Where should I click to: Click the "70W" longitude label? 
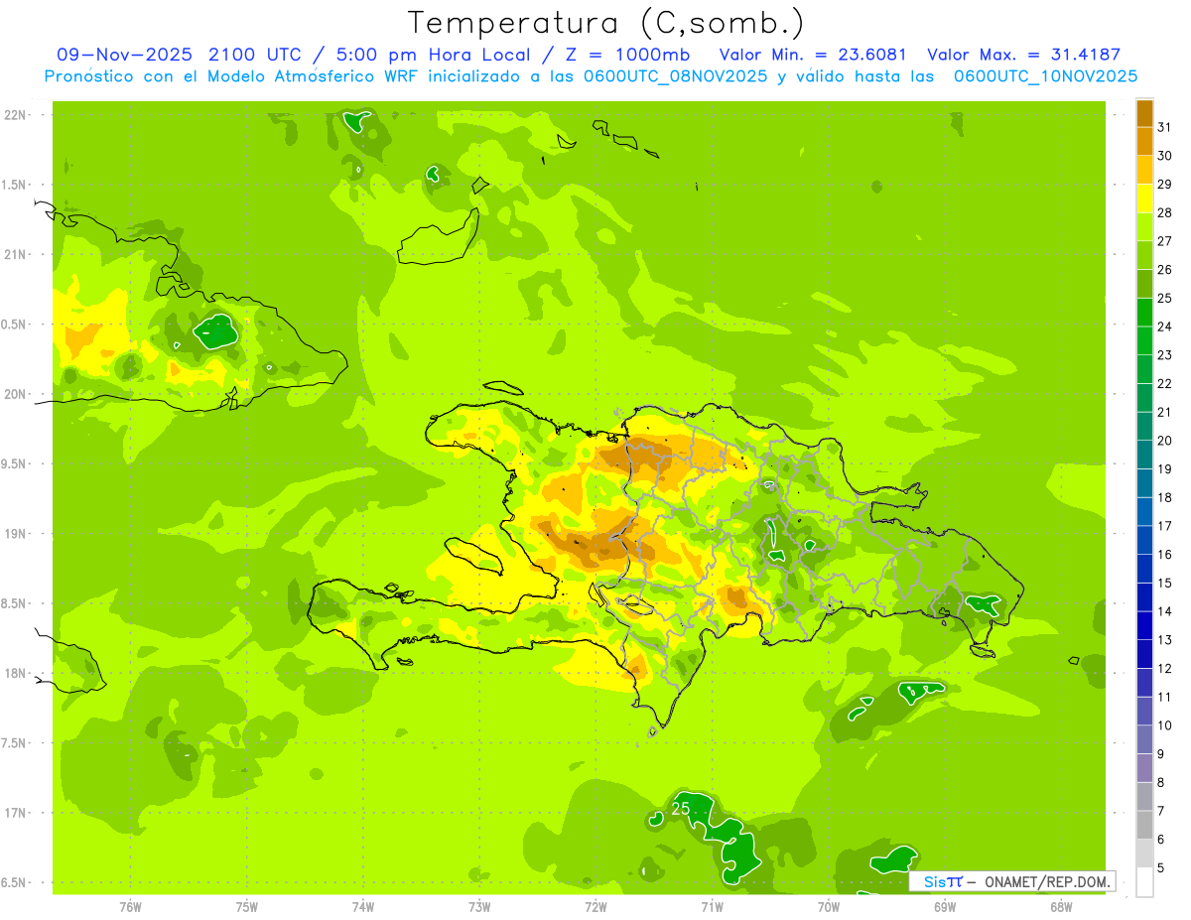click(x=829, y=907)
